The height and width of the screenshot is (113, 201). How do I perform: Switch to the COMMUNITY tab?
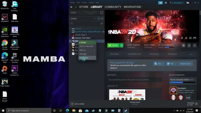[113, 7]
